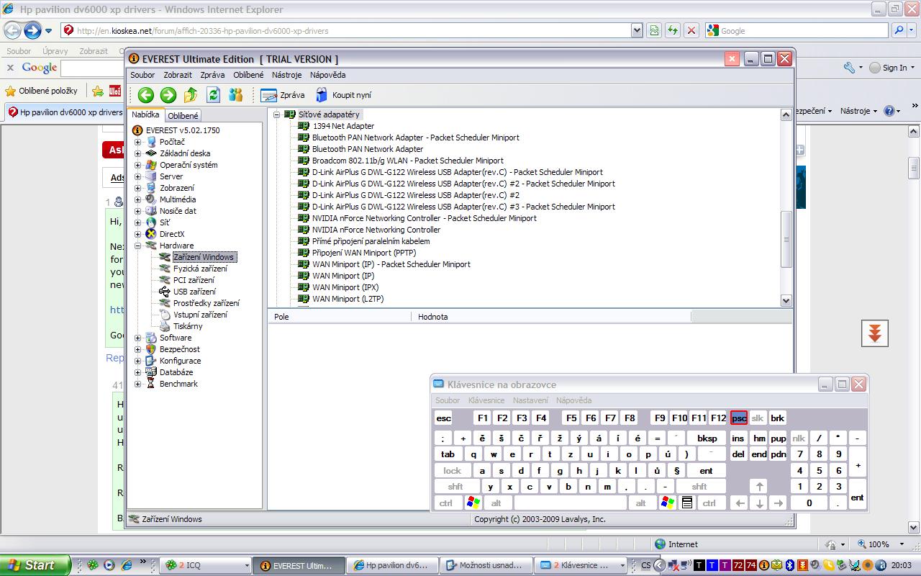Expand the Základní deska tree node
Screen dimensions: 921x576
[138, 153]
